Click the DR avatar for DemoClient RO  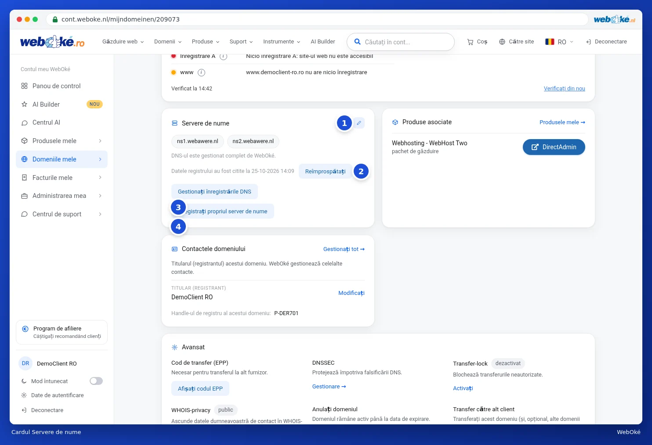25,363
